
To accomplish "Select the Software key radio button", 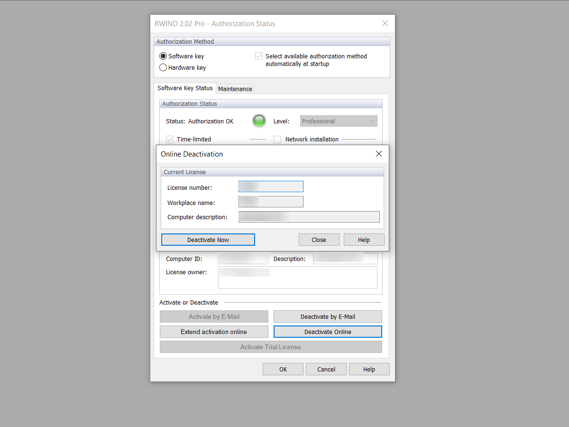I will [x=163, y=56].
